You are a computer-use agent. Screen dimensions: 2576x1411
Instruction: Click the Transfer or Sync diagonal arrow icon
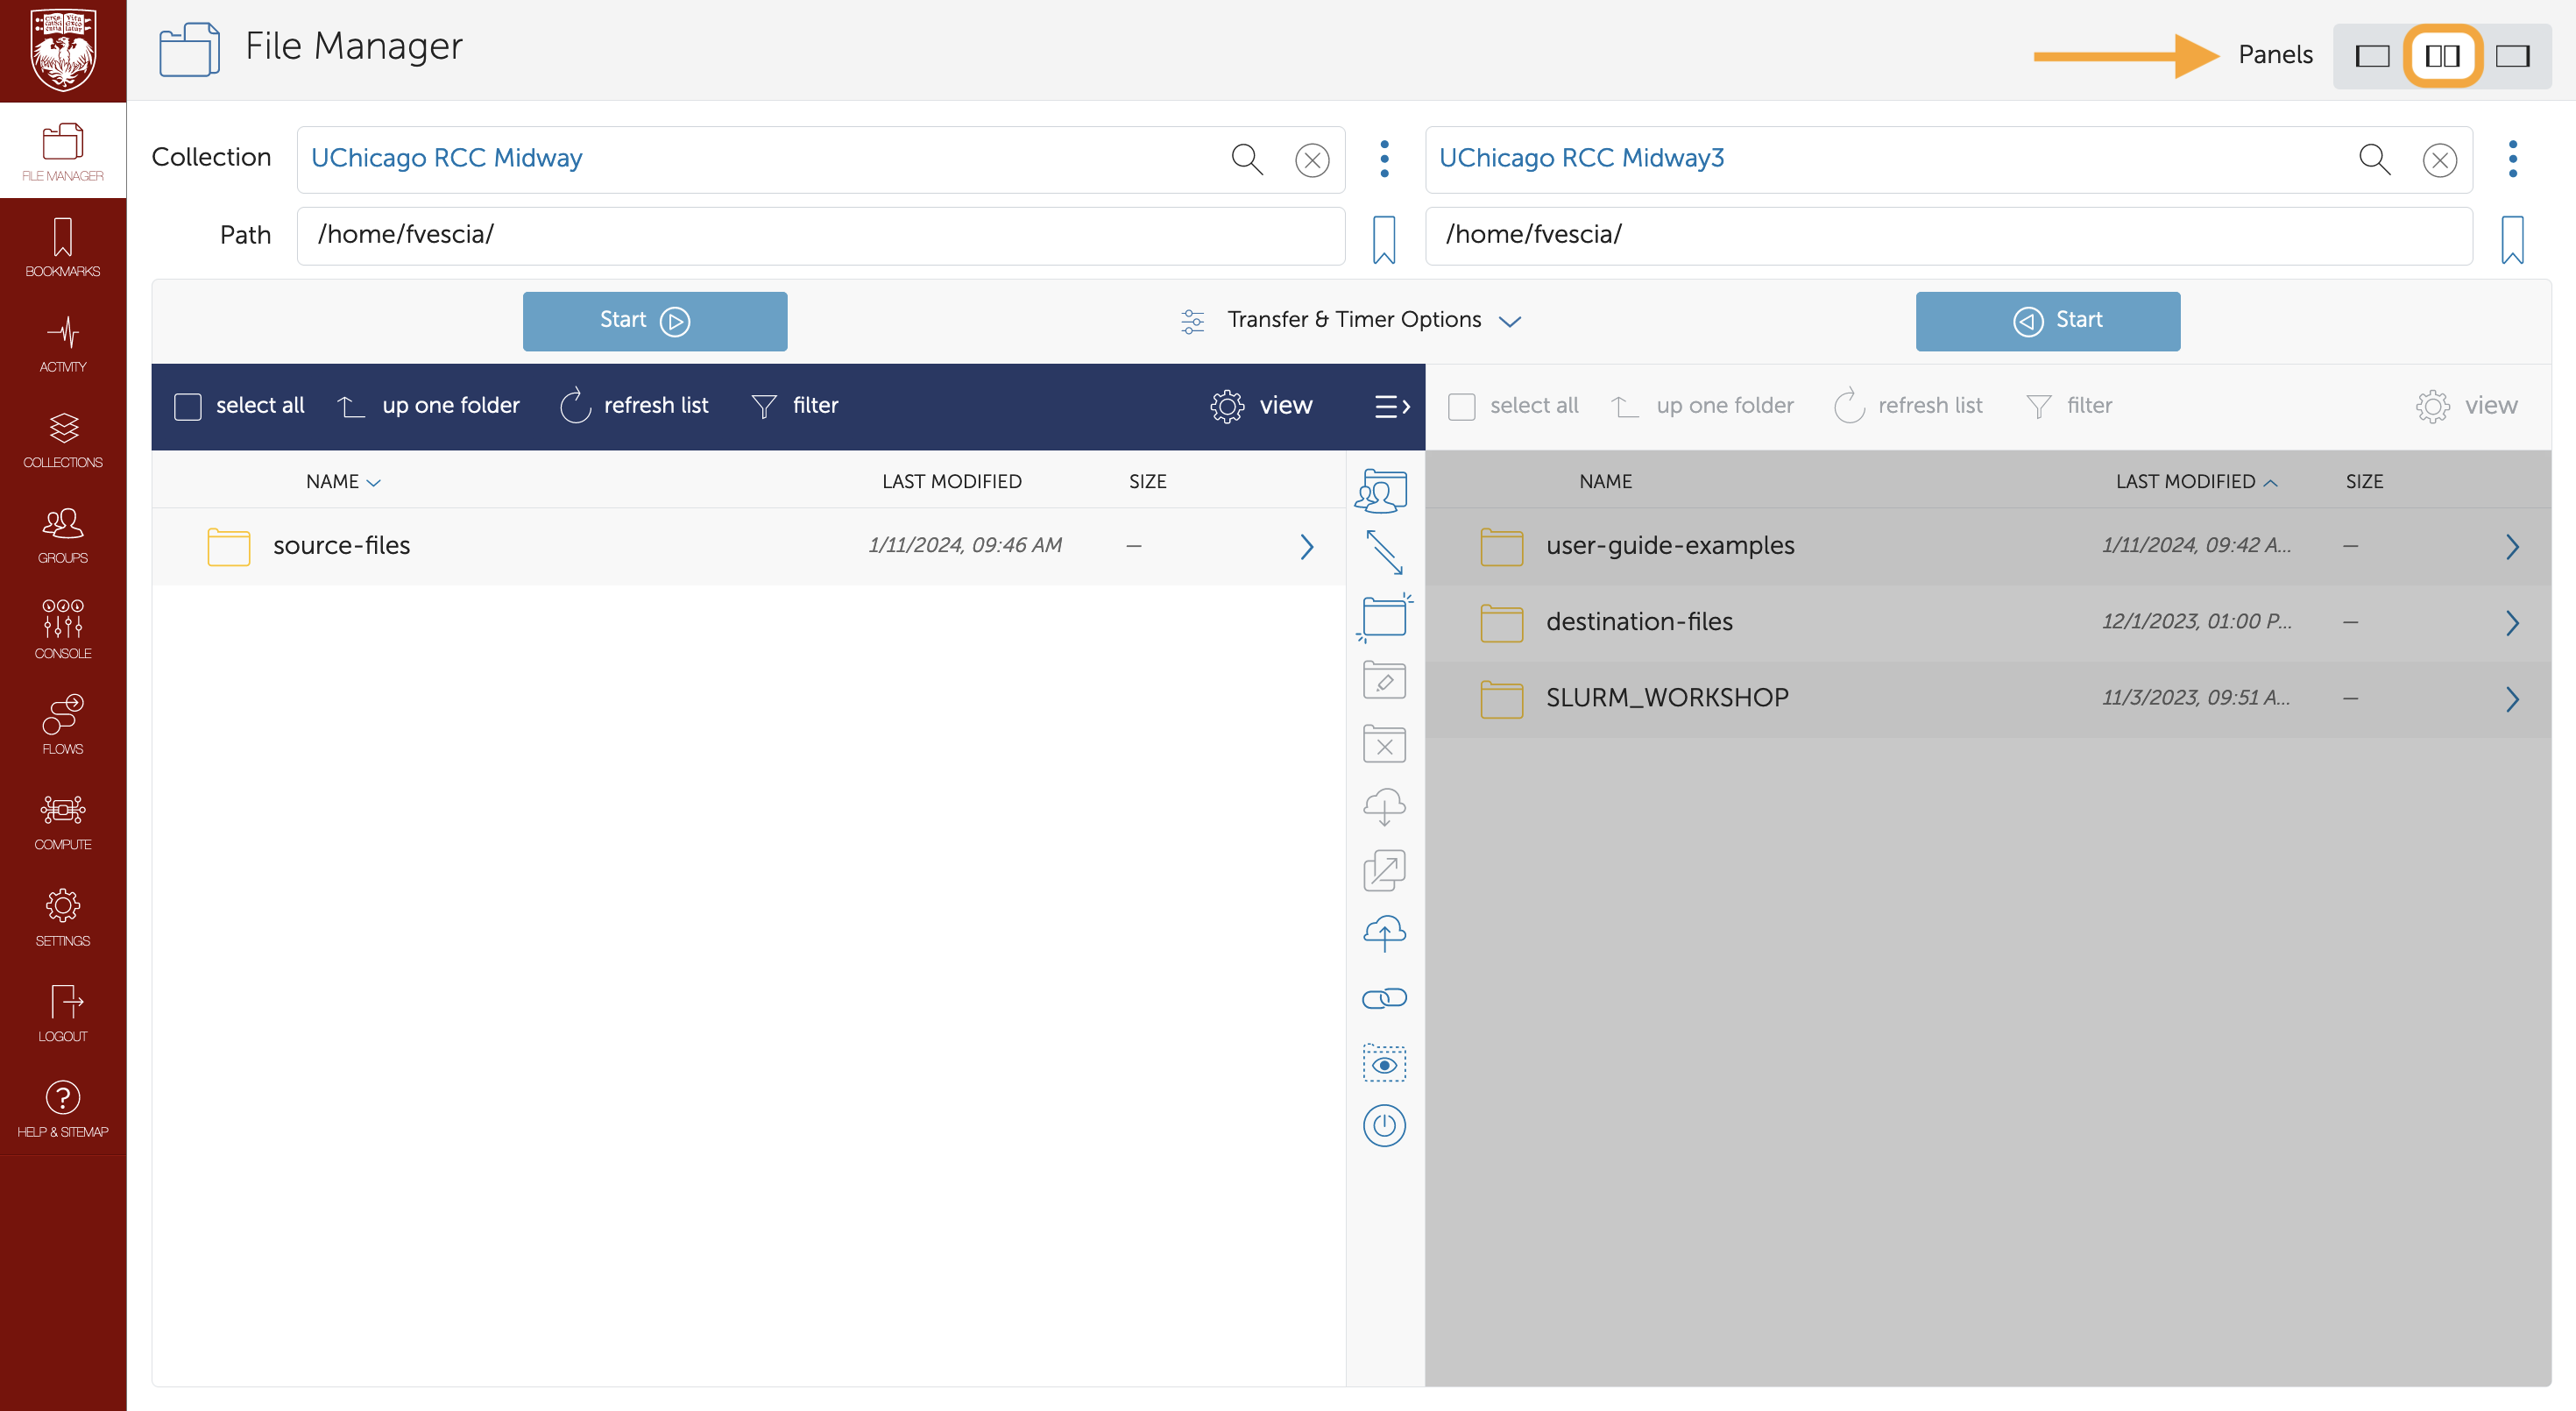pyautogui.click(x=1384, y=552)
